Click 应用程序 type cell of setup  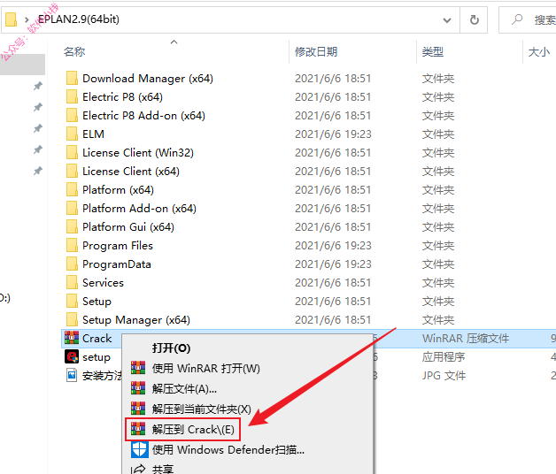(x=444, y=356)
